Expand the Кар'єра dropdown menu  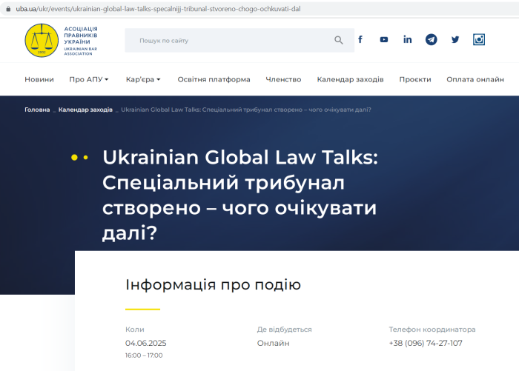tap(143, 79)
